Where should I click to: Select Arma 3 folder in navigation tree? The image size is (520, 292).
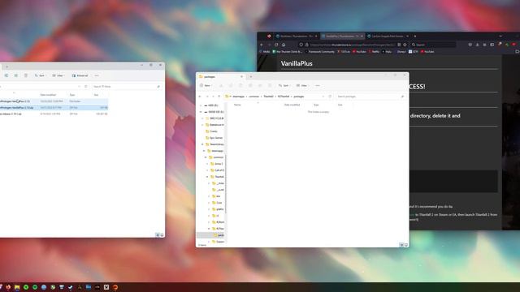(x=217, y=164)
